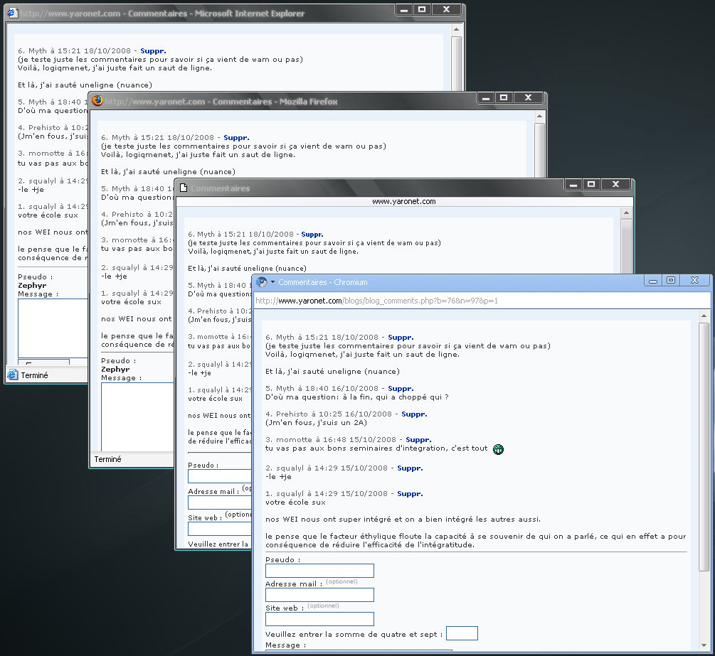Click Suppr. next to Prehisto's comment in Chromium
This screenshot has height=656, width=715.
pyautogui.click(x=414, y=414)
